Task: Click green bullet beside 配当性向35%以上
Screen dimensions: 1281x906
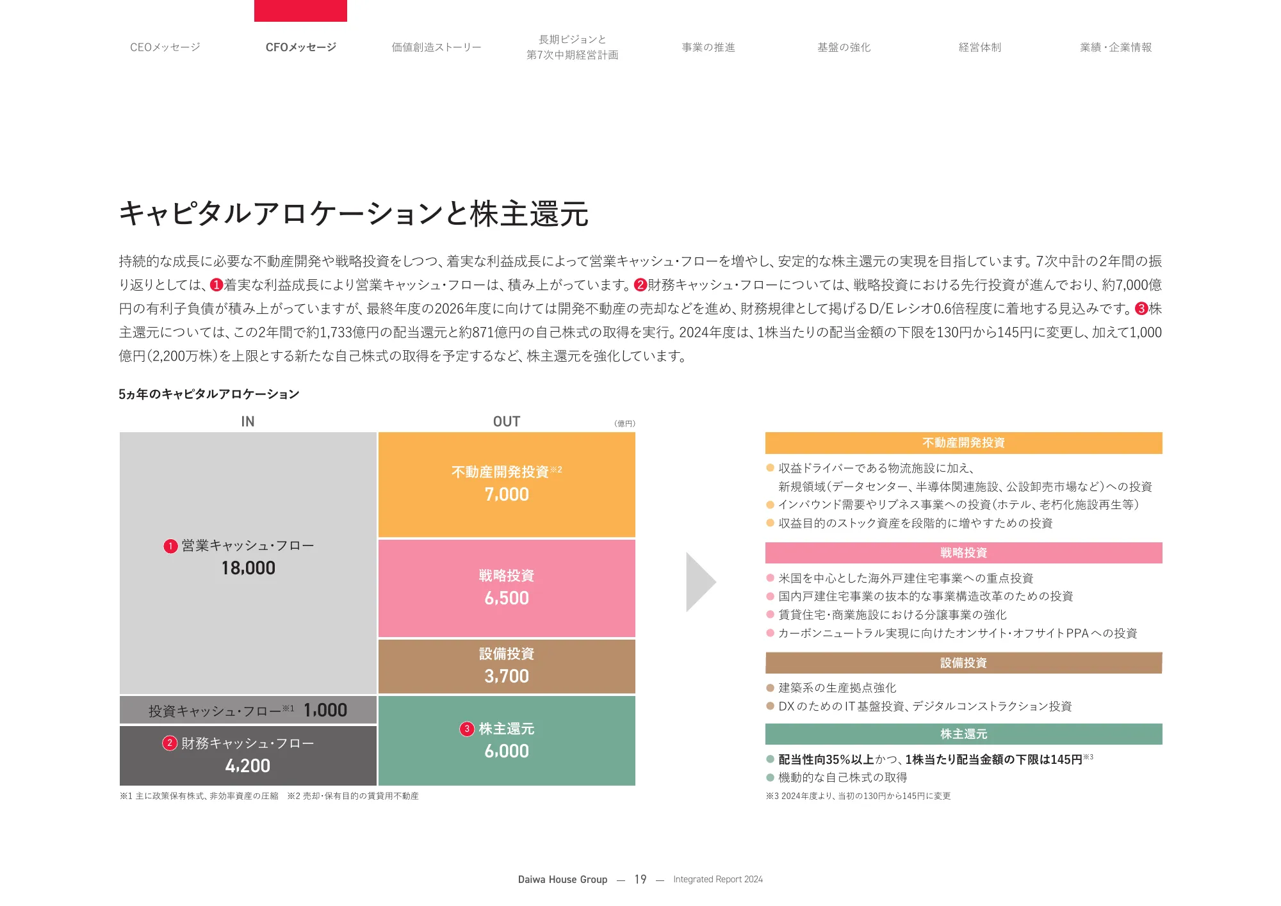Action: coord(771,759)
